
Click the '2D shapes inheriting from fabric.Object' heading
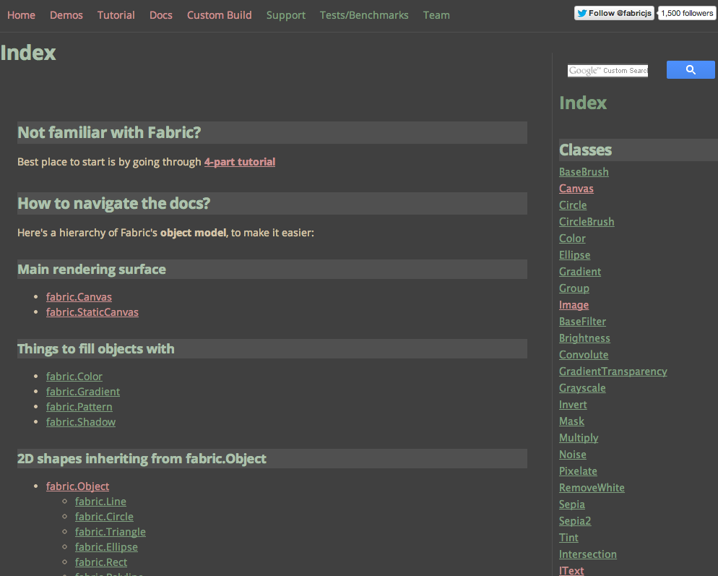pyautogui.click(x=272, y=459)
